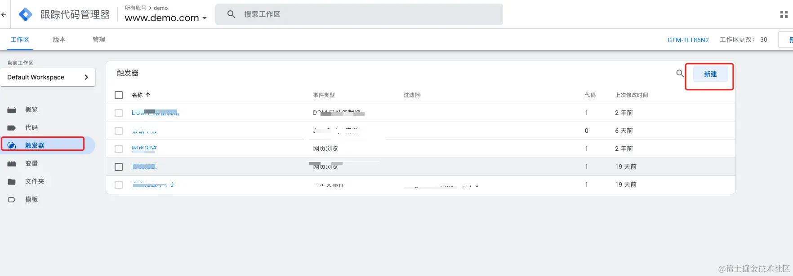Screen dimensions: 793x276
Task: Open the 网页浏览 trigger name link
Action: pos(144,149)
